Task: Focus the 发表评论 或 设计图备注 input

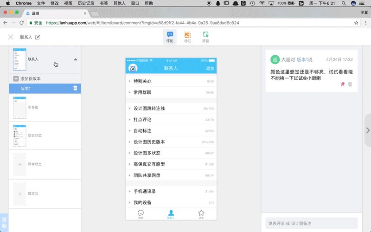Action: pos(311,223)
